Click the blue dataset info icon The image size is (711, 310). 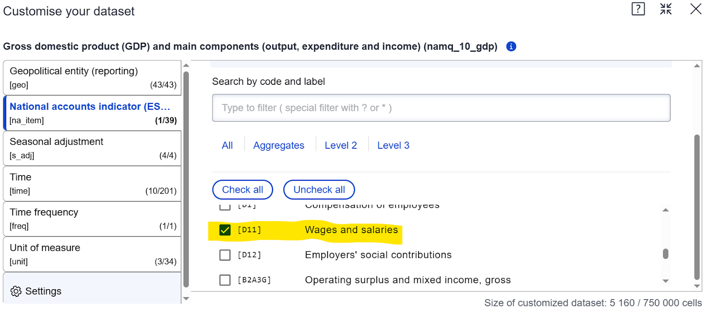pos(511,47)
